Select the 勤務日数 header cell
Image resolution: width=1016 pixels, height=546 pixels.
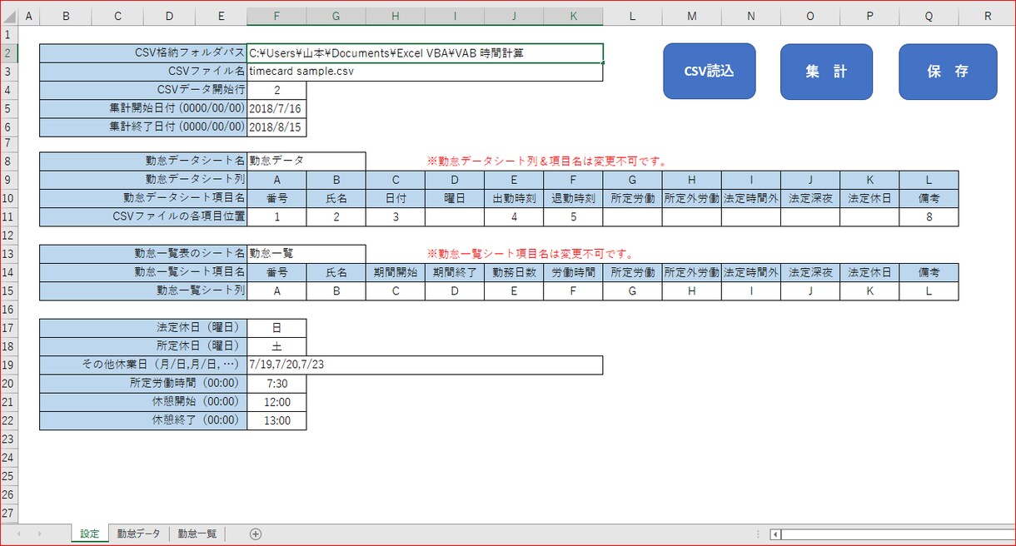coord(514,271)
